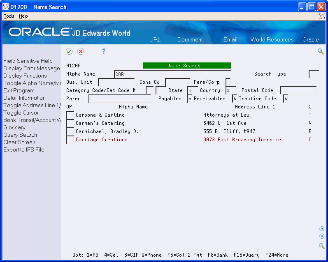Click into the Postal Code field
Screen dimensions: 328x262
point(298,90)
